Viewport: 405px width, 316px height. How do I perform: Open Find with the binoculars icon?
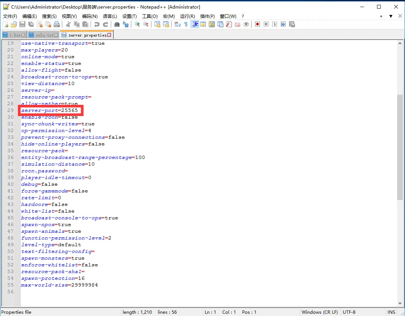click(x=117, y=24)
